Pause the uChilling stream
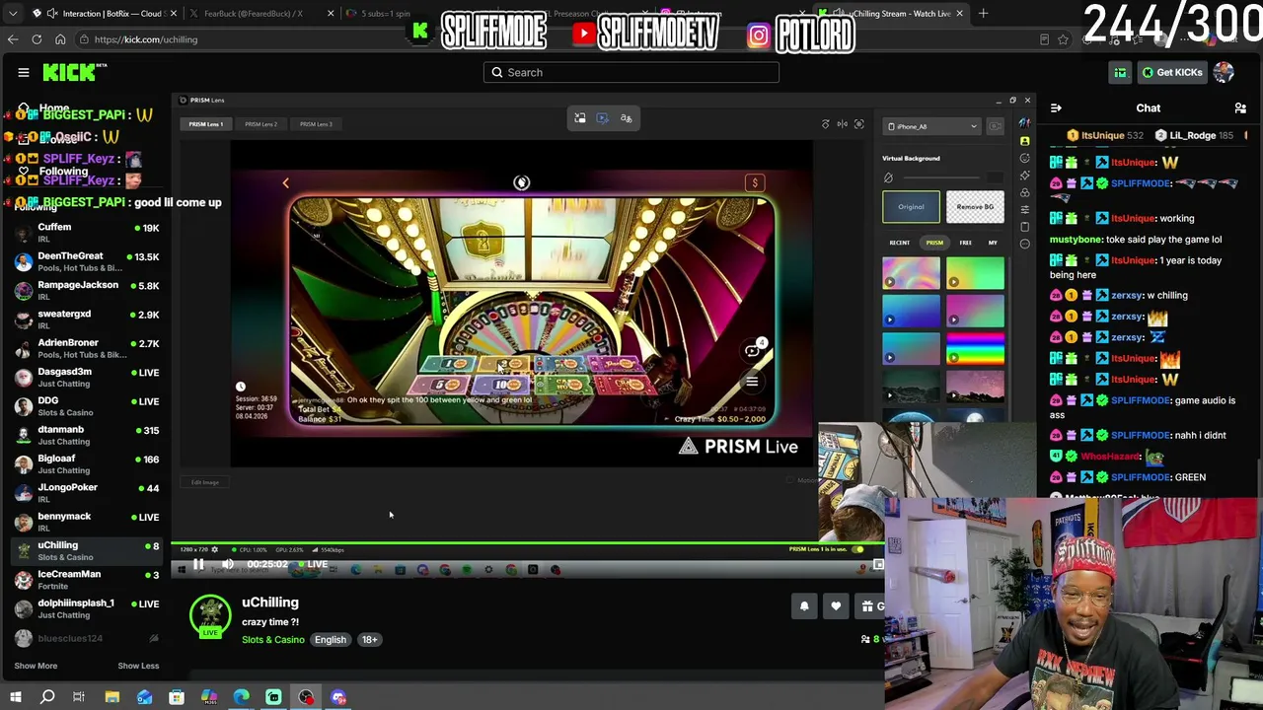1263x710 pixels. (198, 565)
